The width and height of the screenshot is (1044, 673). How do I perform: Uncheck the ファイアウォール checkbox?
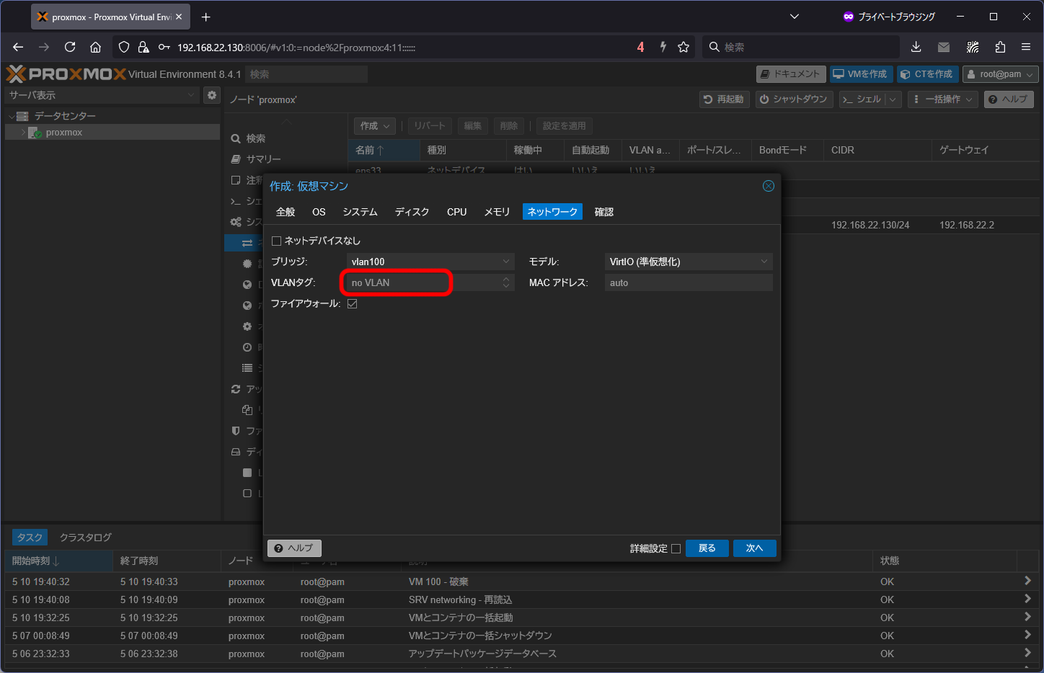coord(352,303)
